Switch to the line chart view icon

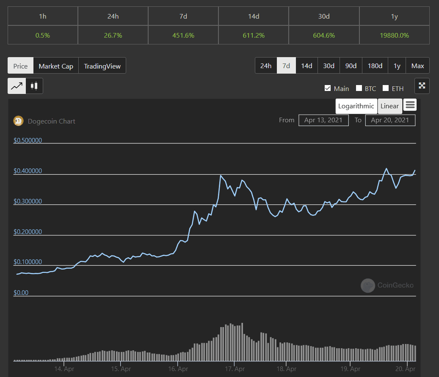point(17,86)
